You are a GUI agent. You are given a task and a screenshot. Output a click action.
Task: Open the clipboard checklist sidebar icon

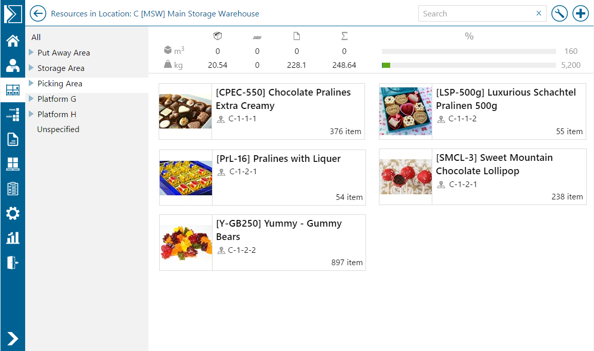12,189
